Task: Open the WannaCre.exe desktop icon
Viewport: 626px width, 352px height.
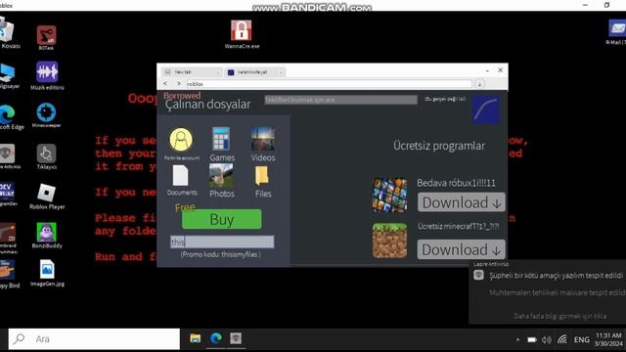Action: pyautogui.click(x=242, y=30)
